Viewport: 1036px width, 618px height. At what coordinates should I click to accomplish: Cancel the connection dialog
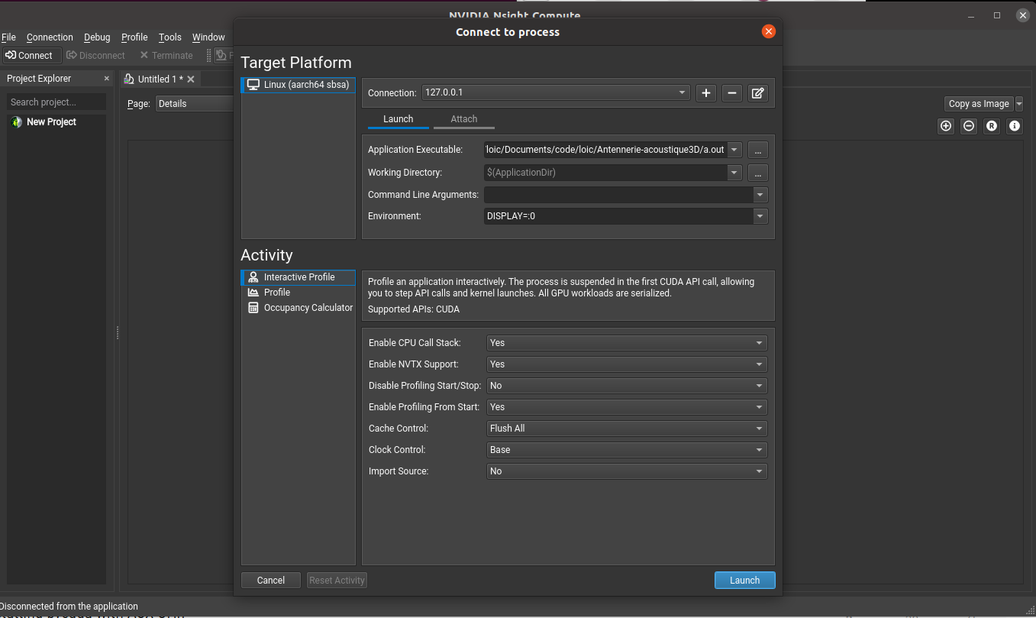click(270, 581)
